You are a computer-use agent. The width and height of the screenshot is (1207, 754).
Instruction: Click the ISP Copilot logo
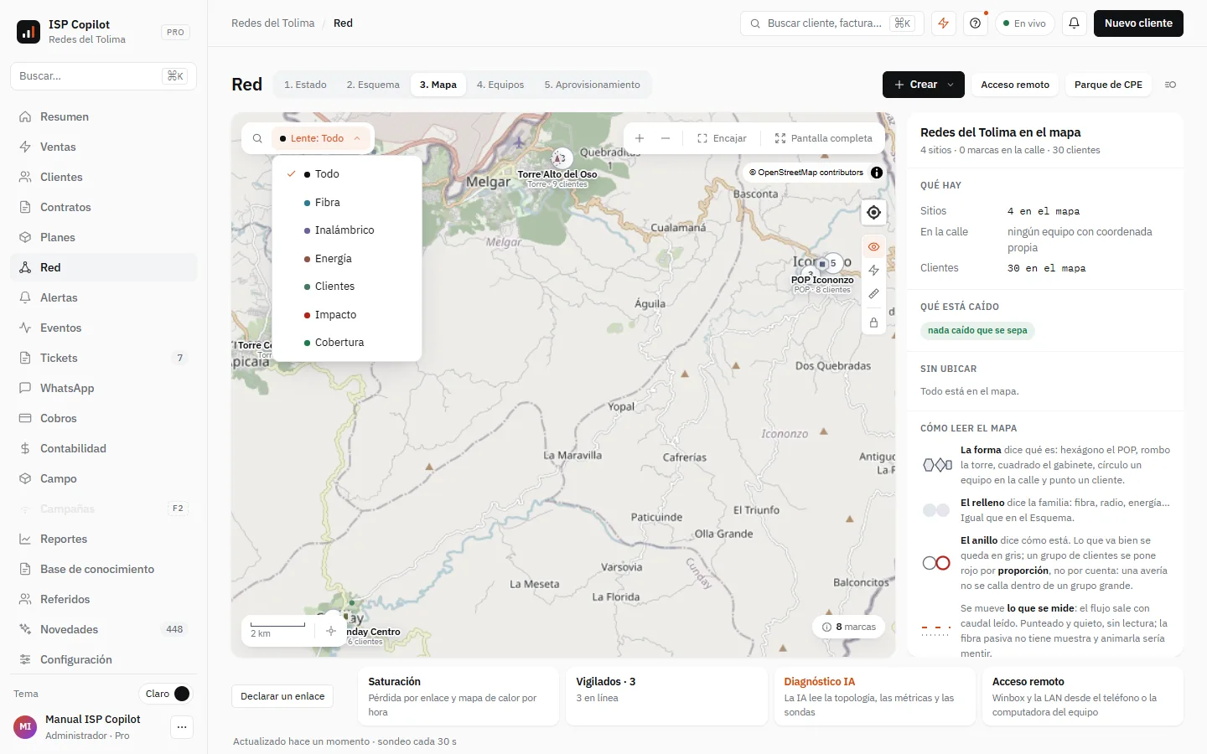pos(28,32)
